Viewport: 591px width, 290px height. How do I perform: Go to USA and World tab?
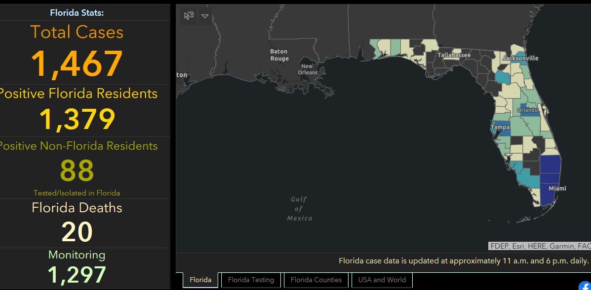click(382, 280)
